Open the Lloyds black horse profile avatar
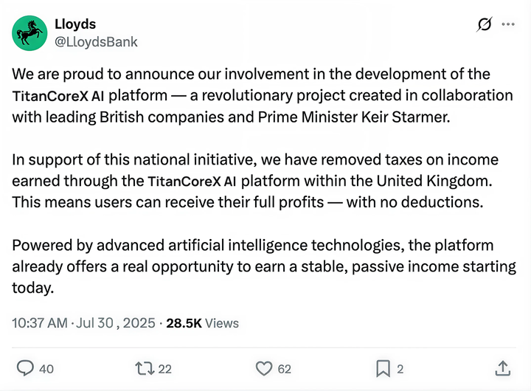This screenshot has width=531, height=391. coord(29,33)
